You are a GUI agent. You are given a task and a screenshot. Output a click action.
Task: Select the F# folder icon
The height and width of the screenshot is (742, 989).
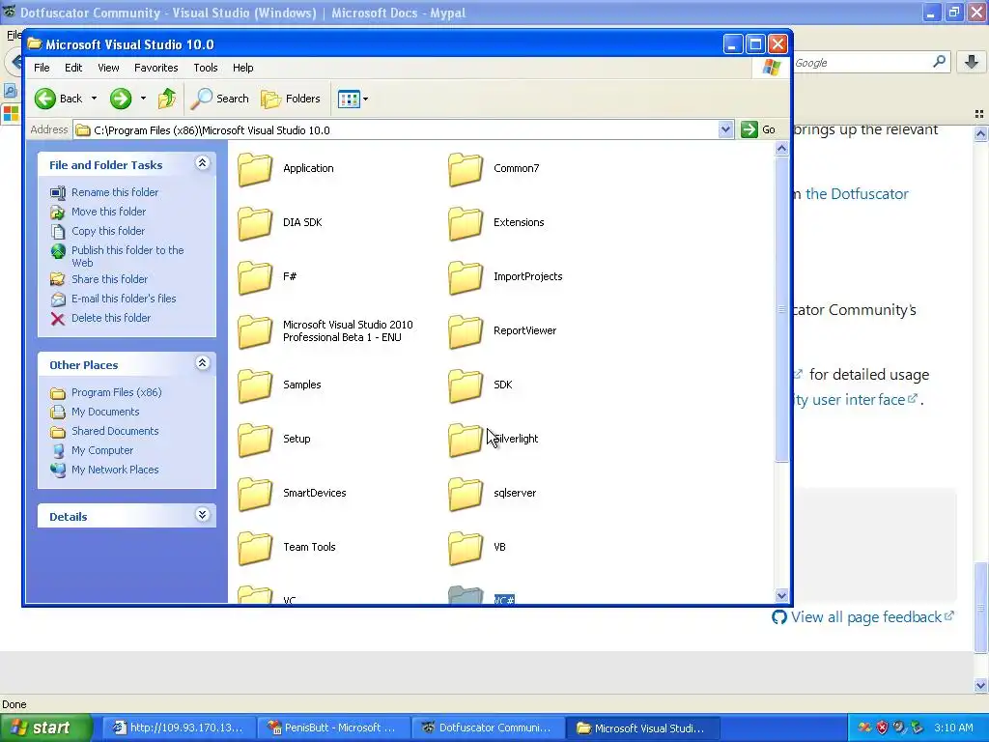(255, 277)
